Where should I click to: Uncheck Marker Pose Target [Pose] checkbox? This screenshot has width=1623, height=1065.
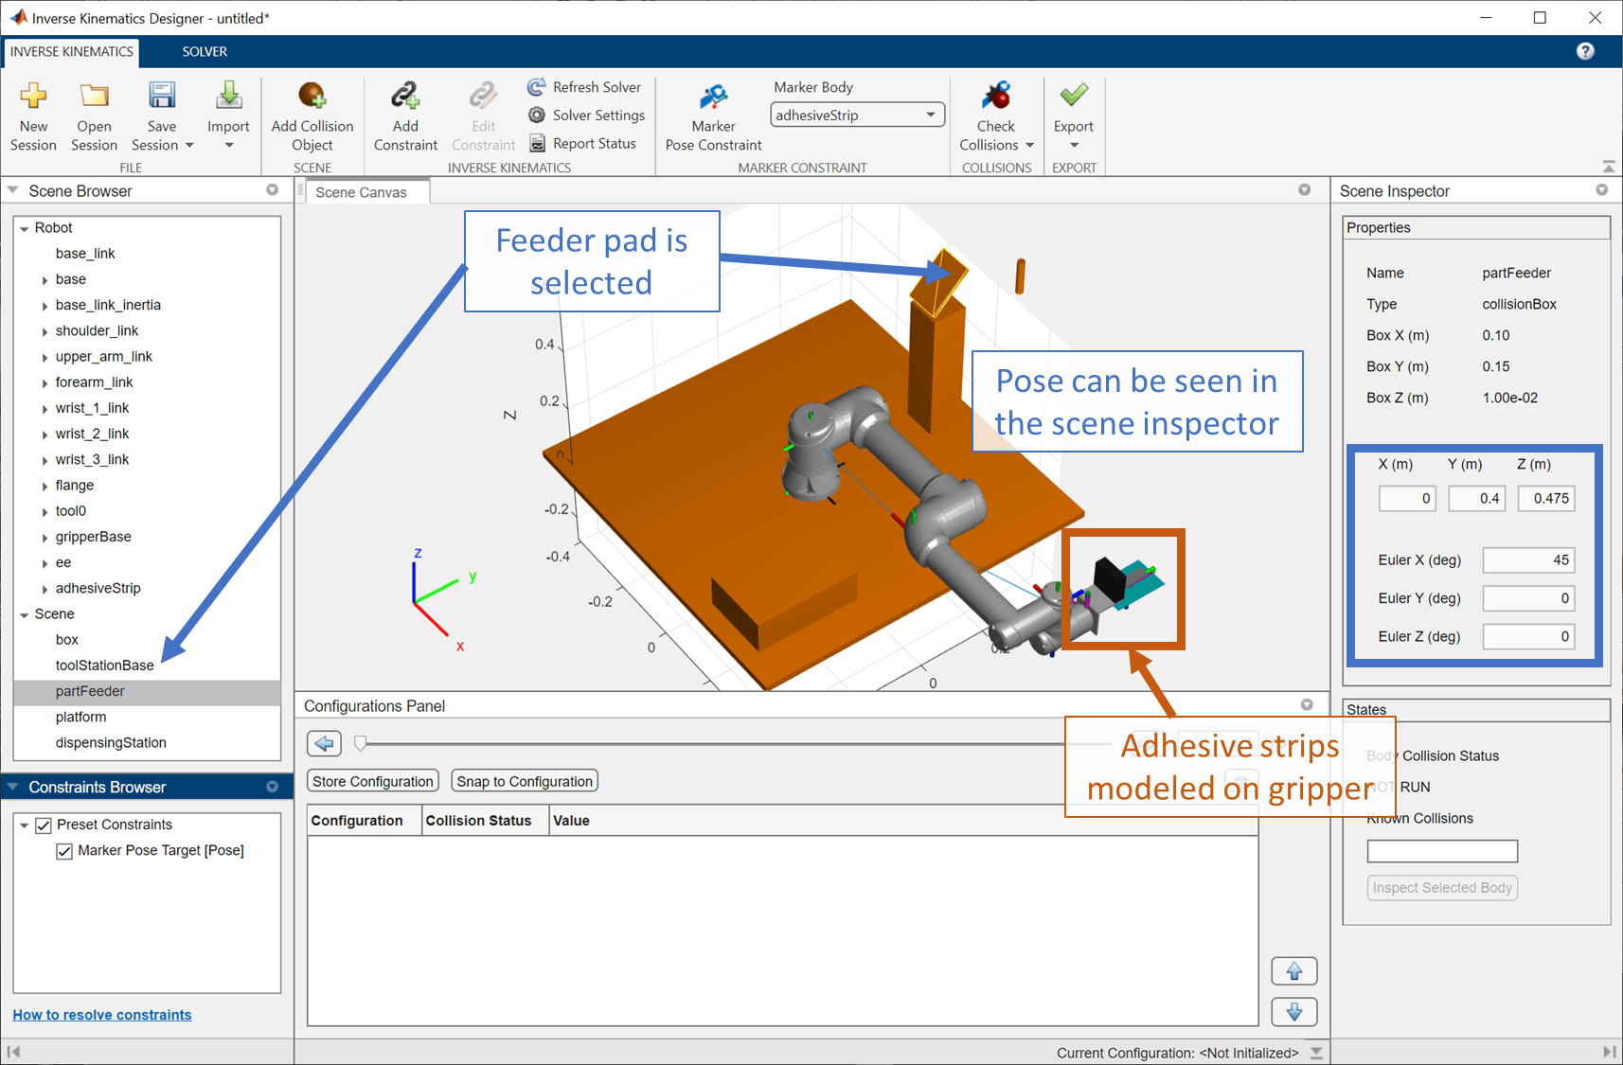(64, 851)
